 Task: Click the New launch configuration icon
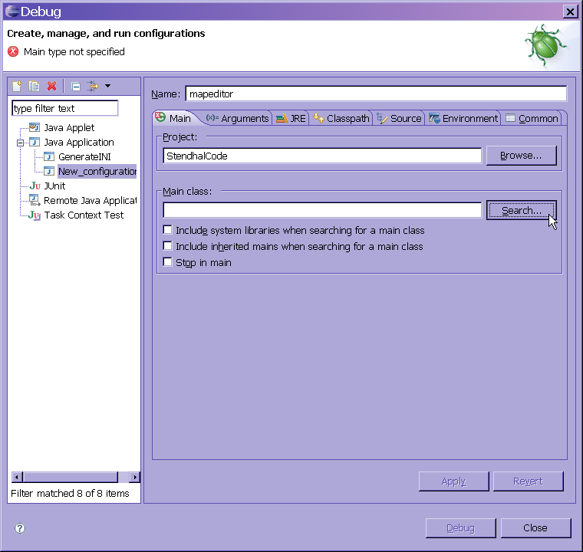[x=18, y=86]
